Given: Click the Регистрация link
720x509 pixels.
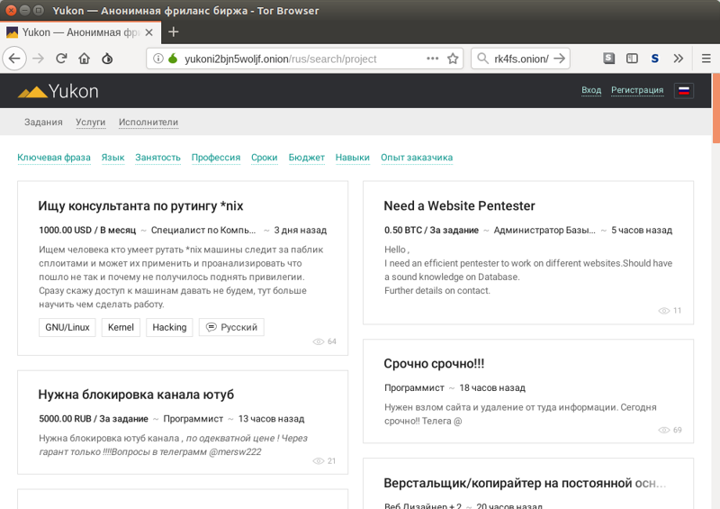Looking at the screenshot, I should tap(636, 90).
